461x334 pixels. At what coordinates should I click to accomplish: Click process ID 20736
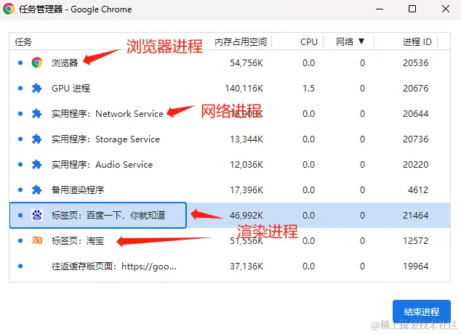pyautogui.click(x=415, y=139)
